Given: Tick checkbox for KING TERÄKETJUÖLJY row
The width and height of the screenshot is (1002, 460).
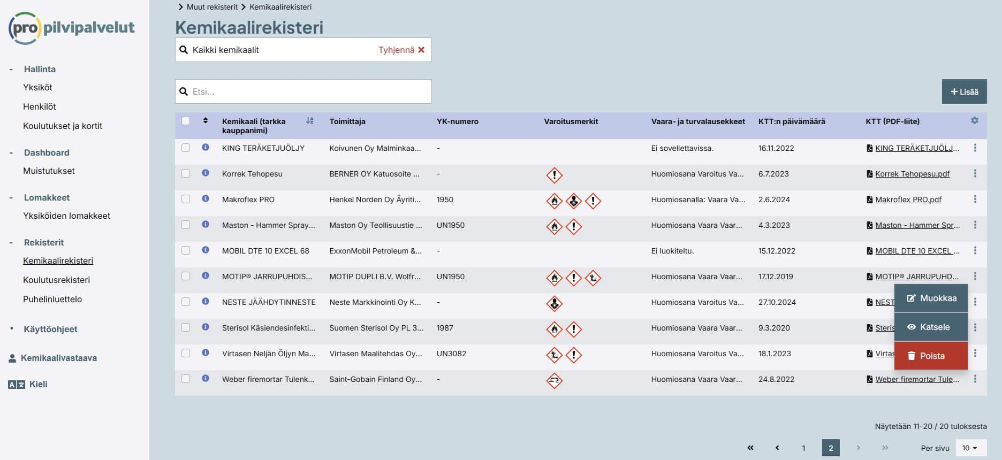Looking at the screenshot, I should 186,148.
